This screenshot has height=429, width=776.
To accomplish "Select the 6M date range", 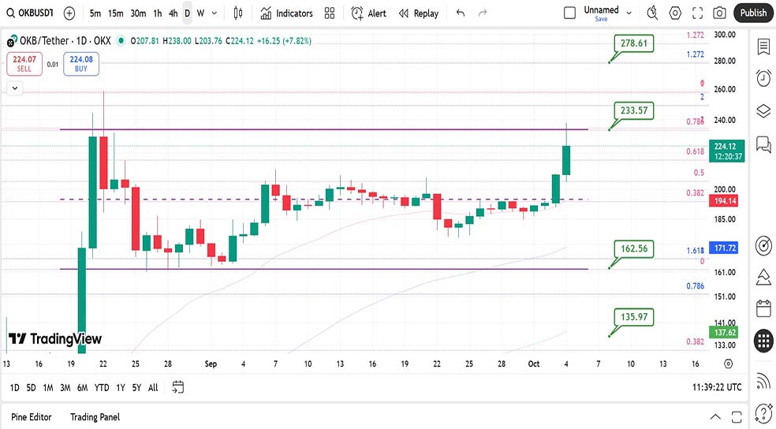I will pos(83,387).
